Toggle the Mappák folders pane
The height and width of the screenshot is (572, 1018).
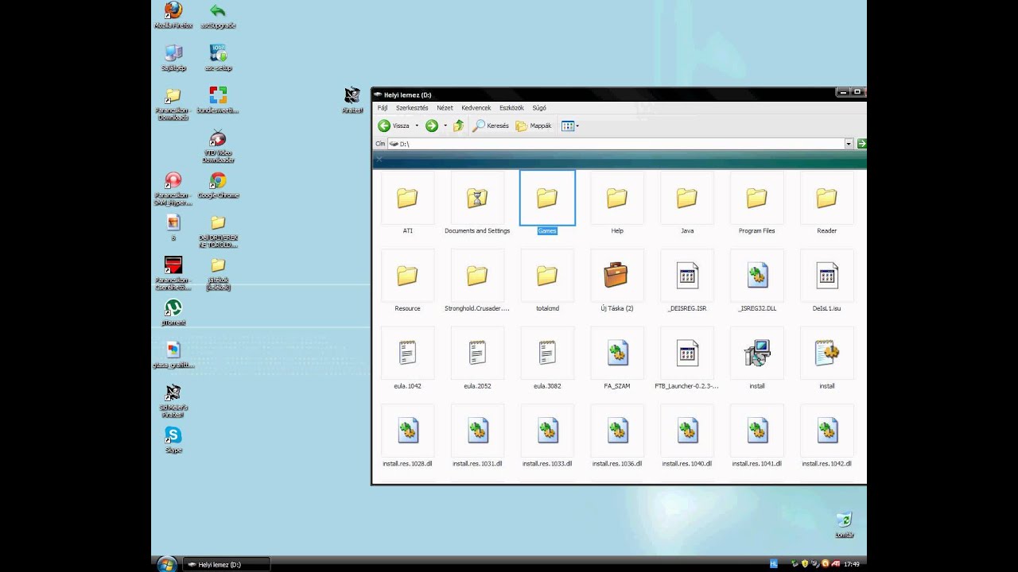point(534,126)
